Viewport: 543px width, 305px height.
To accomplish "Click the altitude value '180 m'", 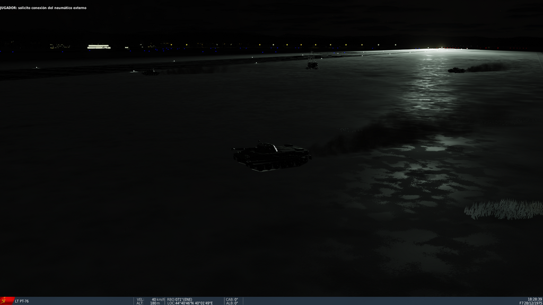I will click(155, 303).
